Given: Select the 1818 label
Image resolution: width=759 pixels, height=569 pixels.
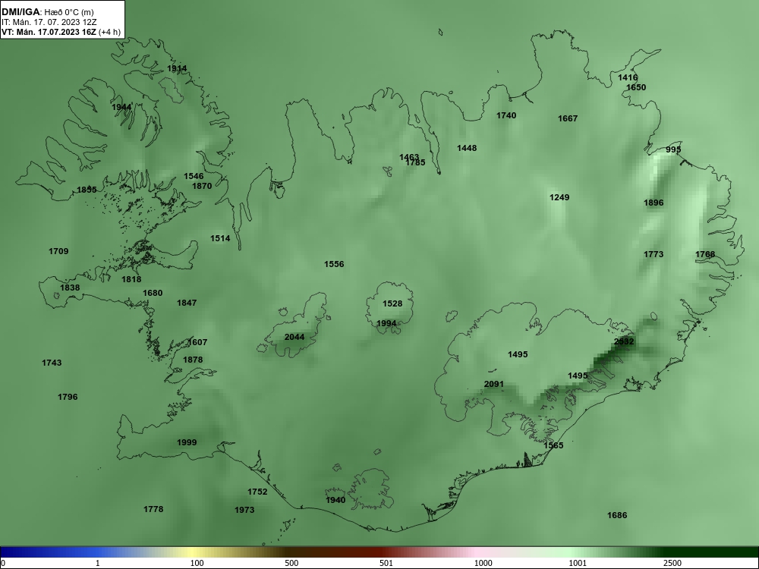Looking at the screenshot, I should [x=131, y=279].
